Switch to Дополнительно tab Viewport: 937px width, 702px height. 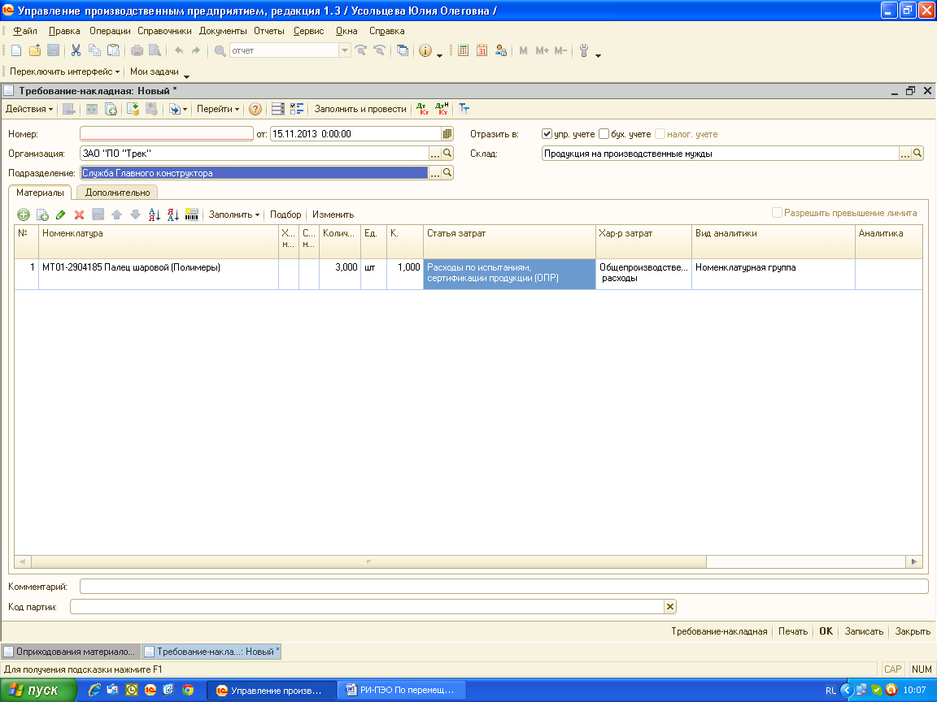(x=117, y=193)
